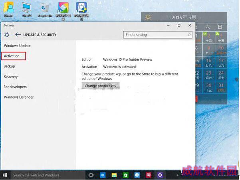Select day 23 in the calendar widget
This screenshot has width=240, height=180.
209,75
